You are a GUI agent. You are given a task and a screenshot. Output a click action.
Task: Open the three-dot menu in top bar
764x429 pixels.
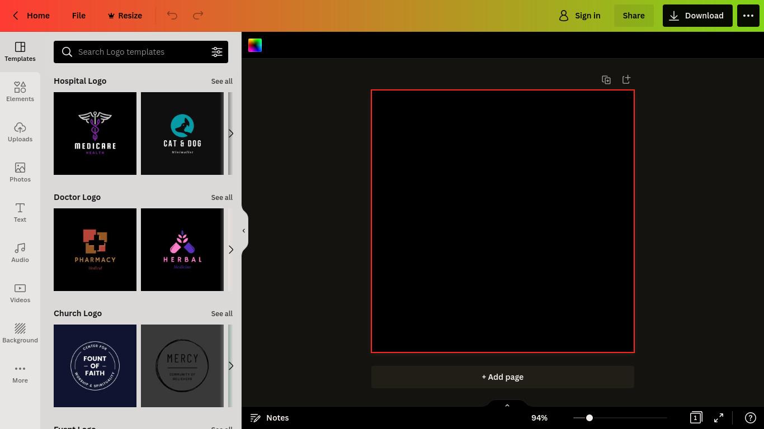(x=748, y=16)
